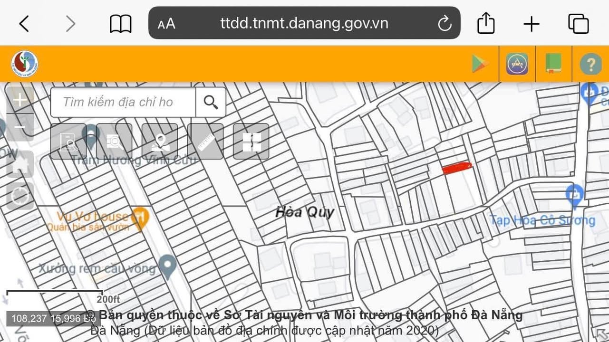
Task: Open the Apple App Store link
Action: click(x=517, y=64)
